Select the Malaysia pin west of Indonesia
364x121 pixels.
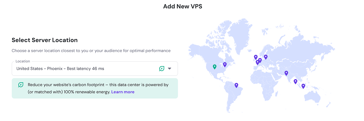(295, 81)
